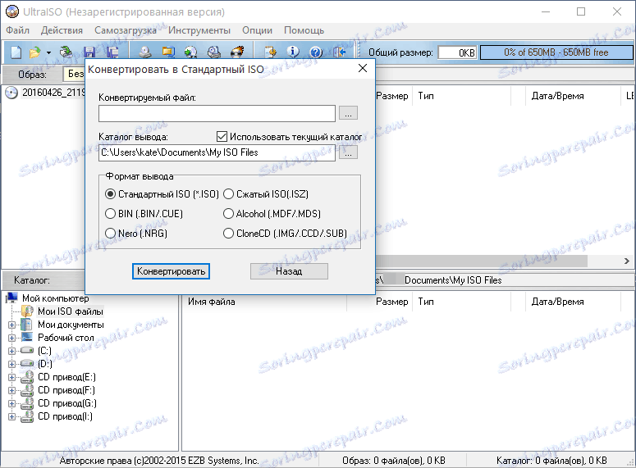The image size is (636, 468).
Task: Click the Save floppy disk icon
Action: click(x=89, y=52)
